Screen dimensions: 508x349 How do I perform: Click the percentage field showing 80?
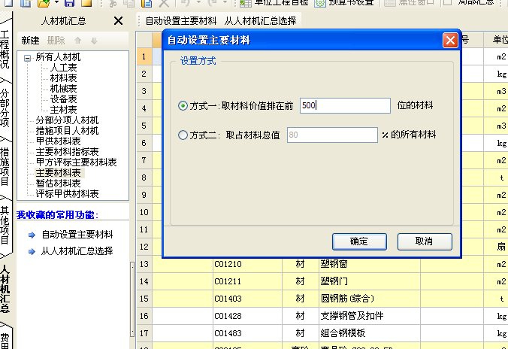332,135
